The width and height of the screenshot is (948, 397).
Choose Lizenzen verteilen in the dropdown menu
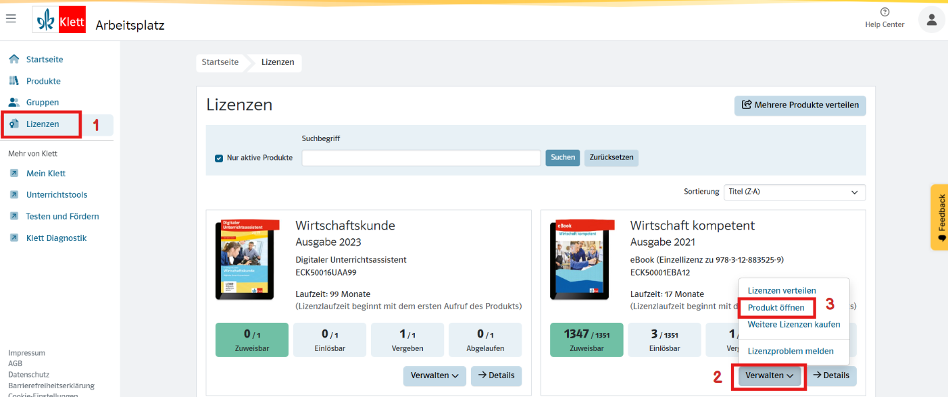(781, 290)
